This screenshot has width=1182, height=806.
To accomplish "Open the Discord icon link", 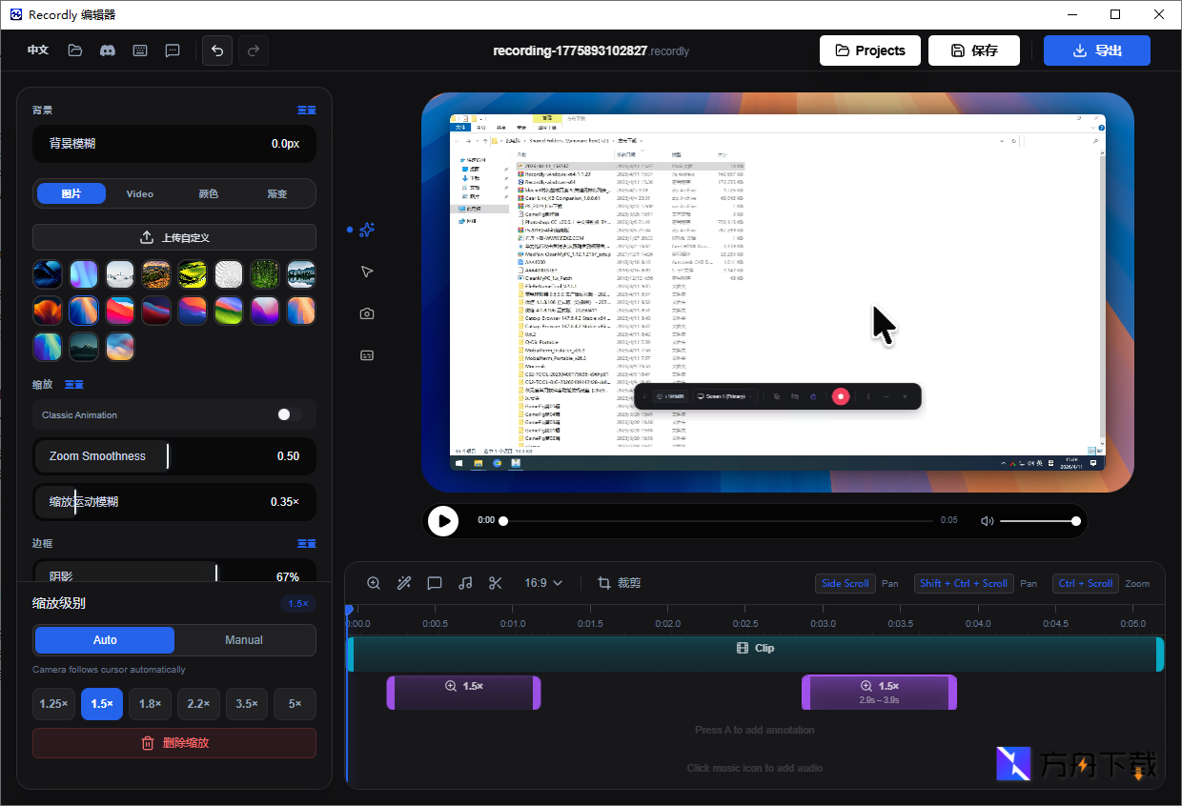I will coord(108,50).
